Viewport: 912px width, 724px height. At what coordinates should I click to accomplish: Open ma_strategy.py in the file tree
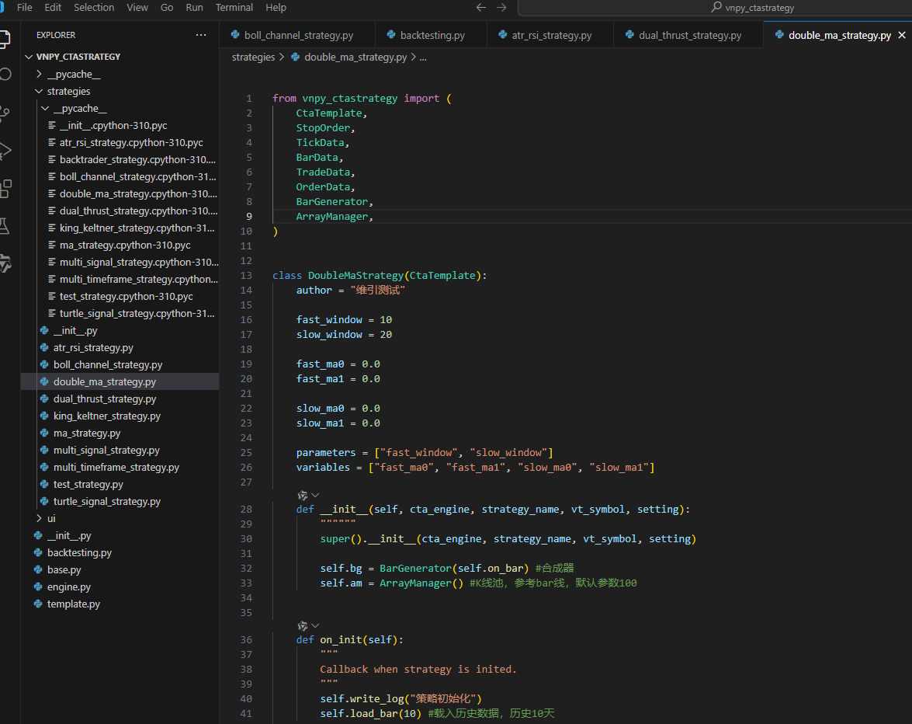(x=87, y=433)
